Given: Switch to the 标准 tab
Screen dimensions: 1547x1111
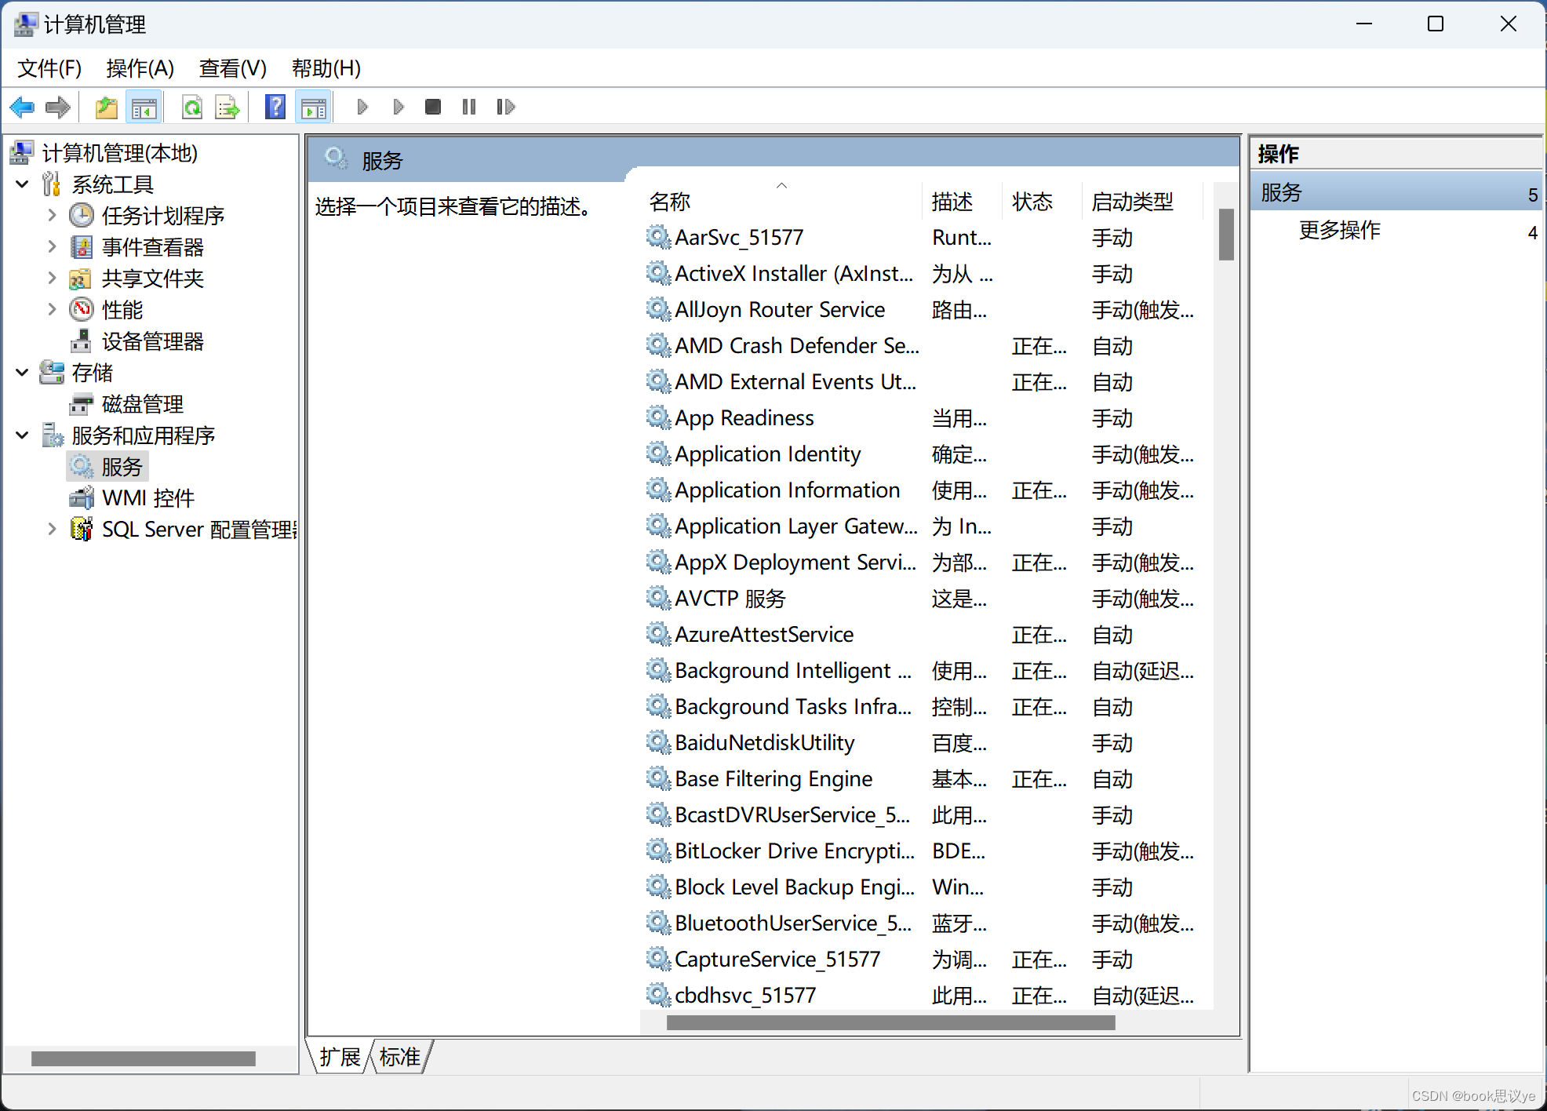Looking at the screenshot, I should click(x=399, y=1057).
